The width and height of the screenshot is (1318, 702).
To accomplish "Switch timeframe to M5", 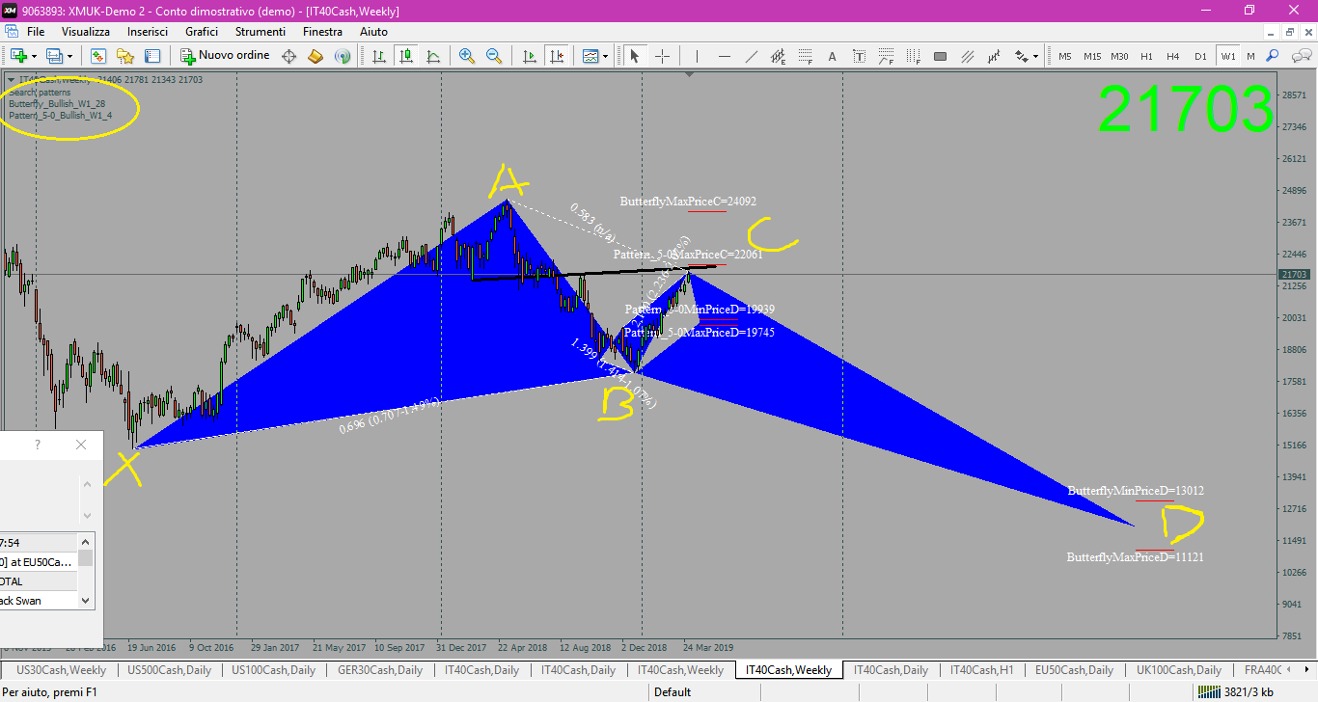I will click(1065, 56).
